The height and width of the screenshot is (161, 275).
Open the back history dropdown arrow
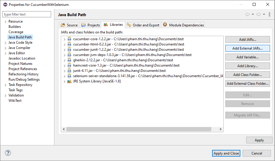click(253, 14)
